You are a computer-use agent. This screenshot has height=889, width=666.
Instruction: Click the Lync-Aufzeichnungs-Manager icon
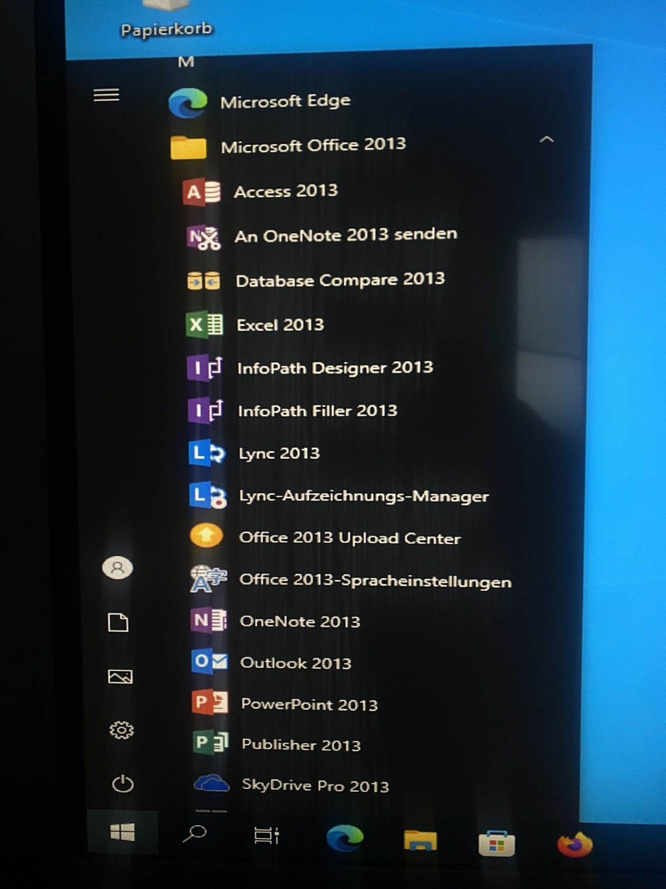tap(208, 496)
